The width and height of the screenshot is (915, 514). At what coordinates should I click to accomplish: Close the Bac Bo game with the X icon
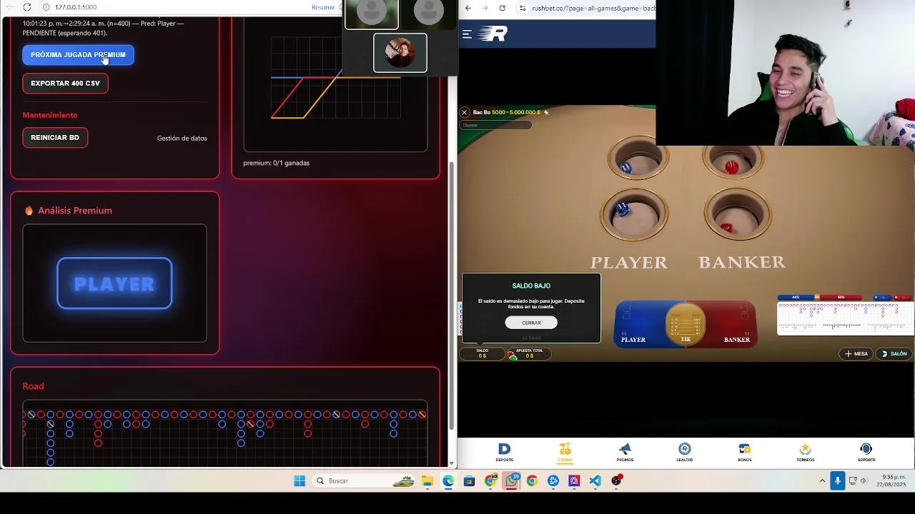(464, 112)
